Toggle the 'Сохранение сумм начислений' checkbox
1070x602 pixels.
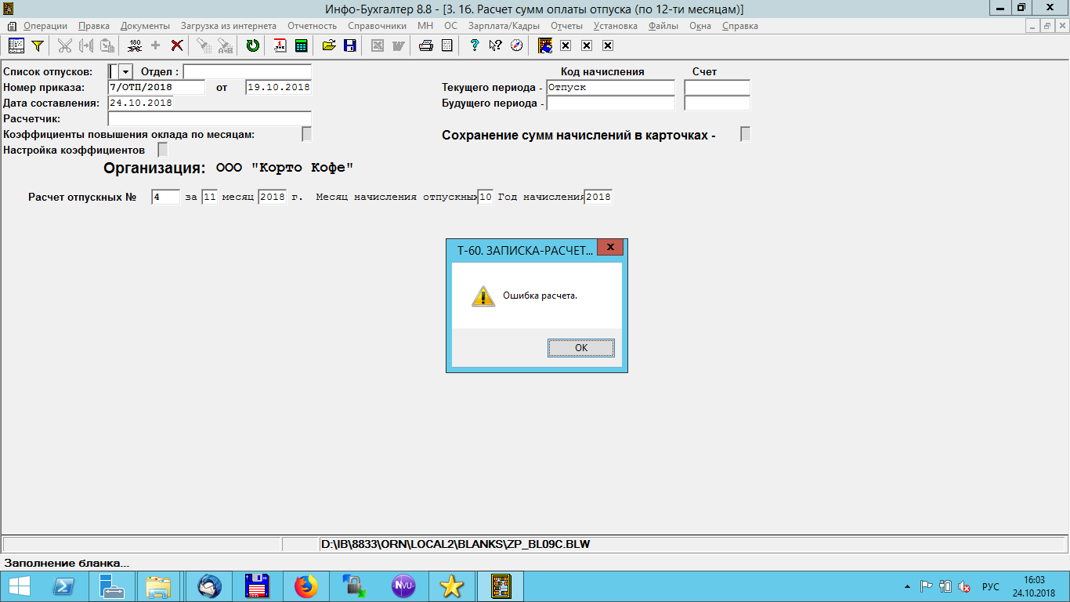[x=746, y=134]
